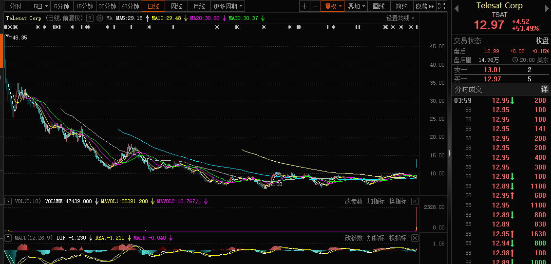Click 隐藏 to hide the side panel
This screenshot has height=264, width=551.
click(425, 6)
